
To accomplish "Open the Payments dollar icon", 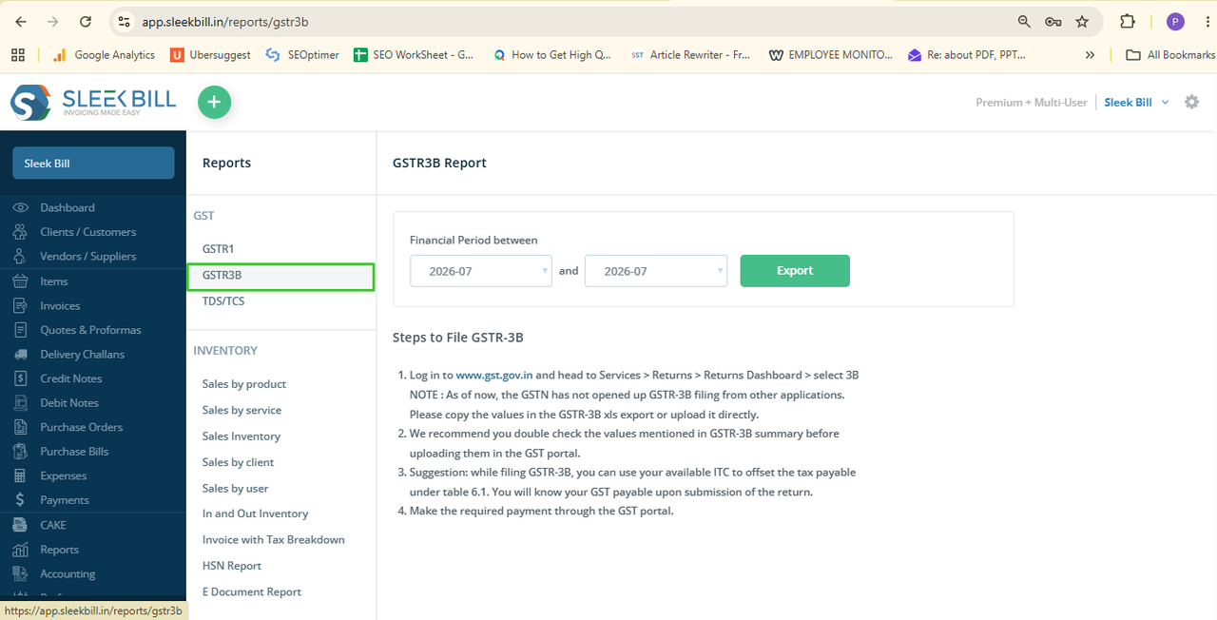I will pos(20,500).
